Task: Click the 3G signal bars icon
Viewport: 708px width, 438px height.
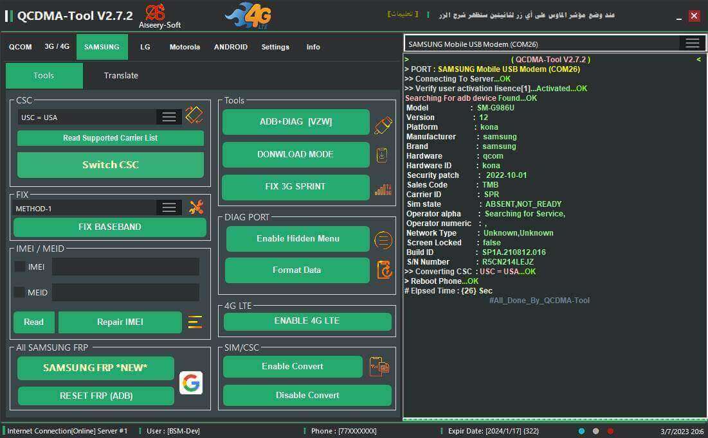Action: (383, 189)
